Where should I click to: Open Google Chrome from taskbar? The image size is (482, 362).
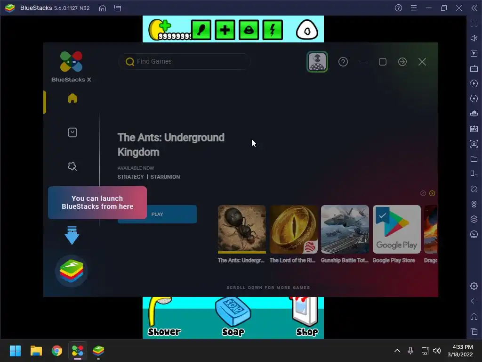[57, 351]
